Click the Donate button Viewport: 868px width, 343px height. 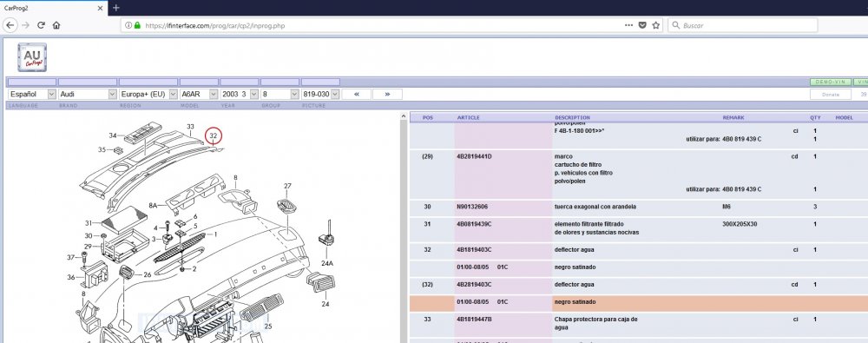point(831,94)
